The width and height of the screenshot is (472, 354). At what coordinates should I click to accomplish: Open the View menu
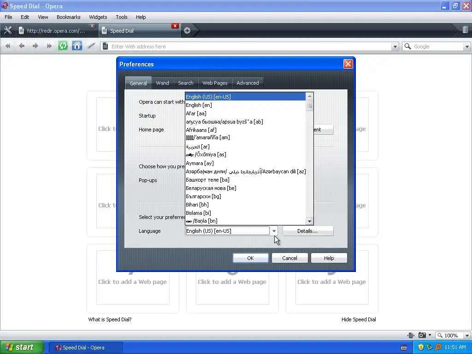[x=43, y=17]
